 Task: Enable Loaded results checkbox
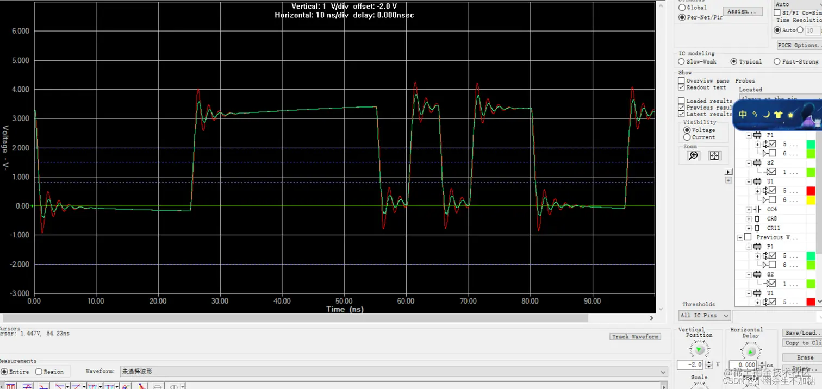pos(681,101)
